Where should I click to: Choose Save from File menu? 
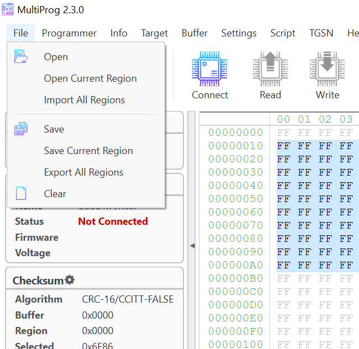tap(86, 129)
